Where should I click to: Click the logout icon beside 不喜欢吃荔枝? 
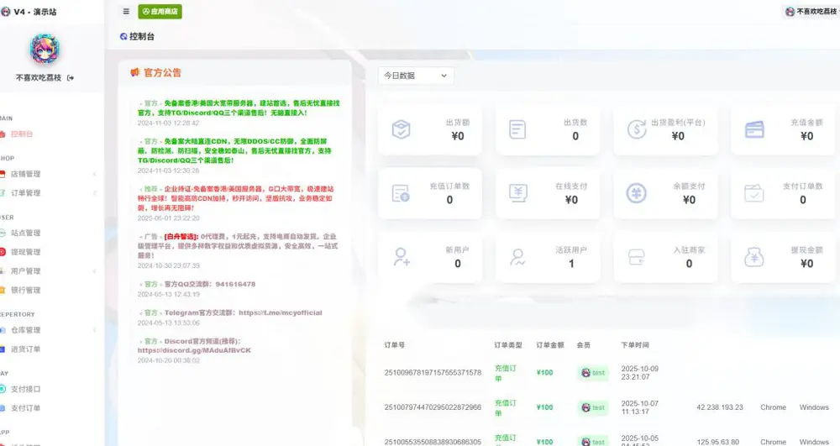pyautogui.click(x=71, y=77)
